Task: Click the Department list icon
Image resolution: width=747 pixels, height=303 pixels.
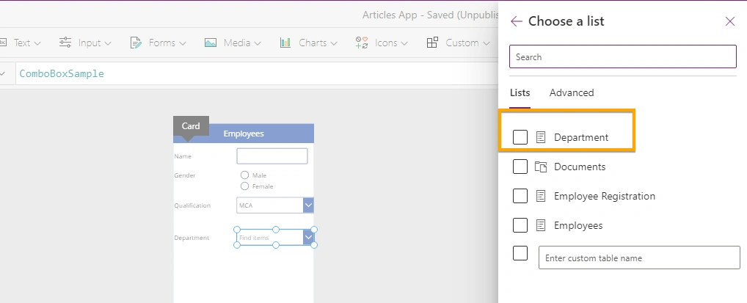Action: click(x=541, y=137)
